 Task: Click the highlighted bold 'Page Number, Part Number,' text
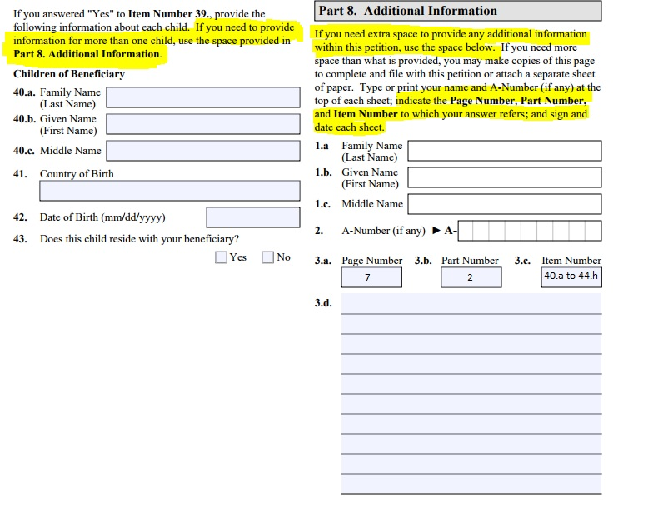(x=517, y=101)
